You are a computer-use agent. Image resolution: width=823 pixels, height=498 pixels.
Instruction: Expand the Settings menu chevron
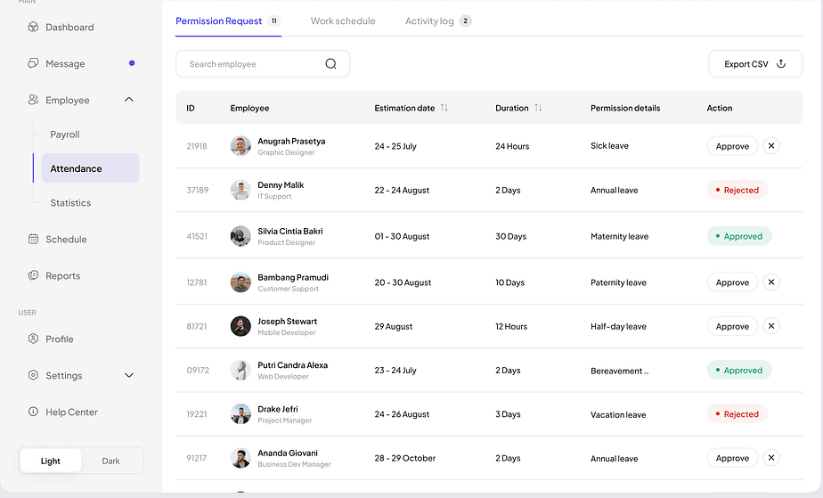point(129,376)
